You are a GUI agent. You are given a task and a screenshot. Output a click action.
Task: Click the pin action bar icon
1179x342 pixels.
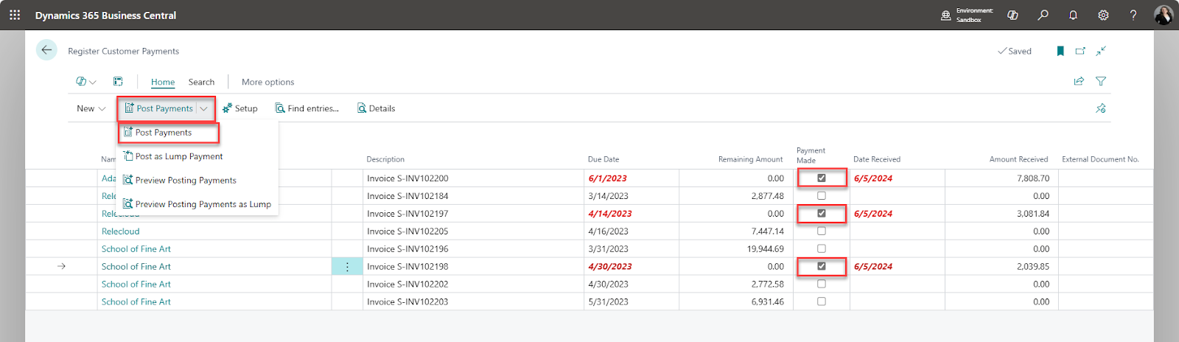point(1100,108)
